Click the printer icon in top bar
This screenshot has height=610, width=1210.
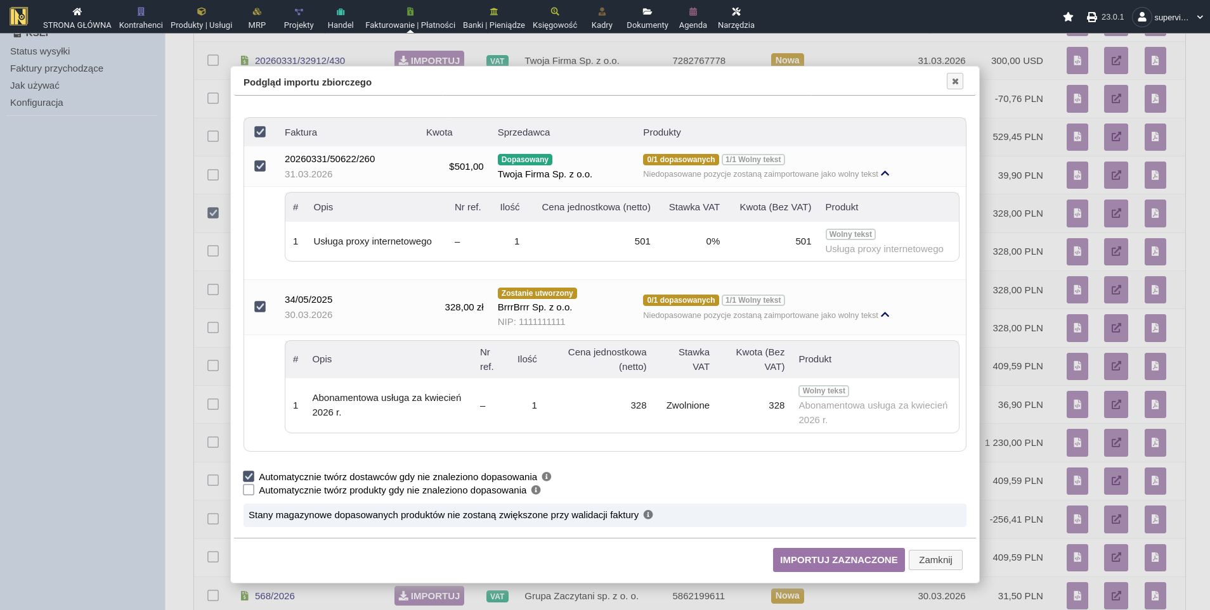point(1091,17)
